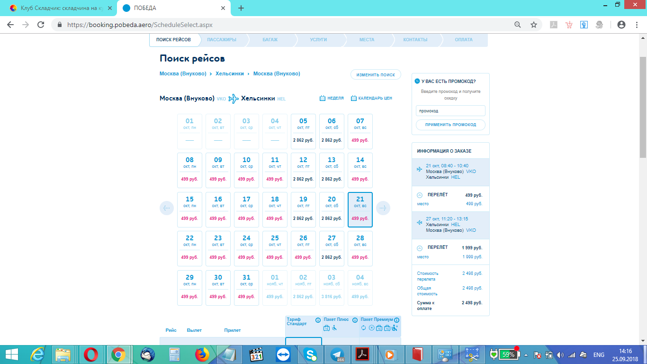The image size is (647, 364).
Task: Click the selected 21 окт date cell
Action: point(360,209)
